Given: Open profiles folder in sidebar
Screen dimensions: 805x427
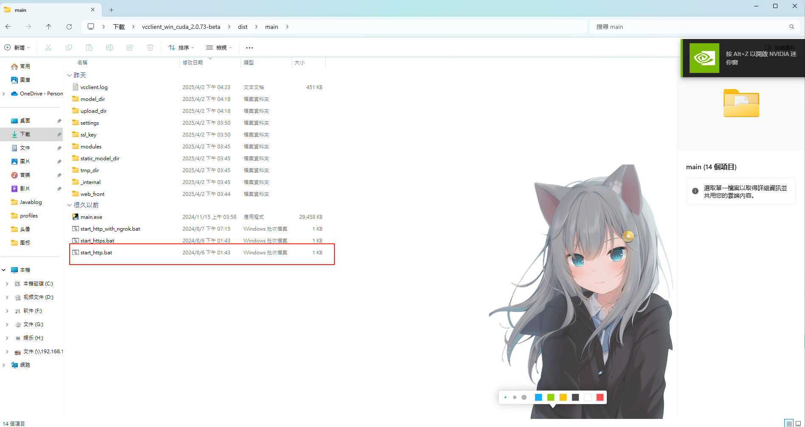Looking at the screenshot, I should 29,215.
